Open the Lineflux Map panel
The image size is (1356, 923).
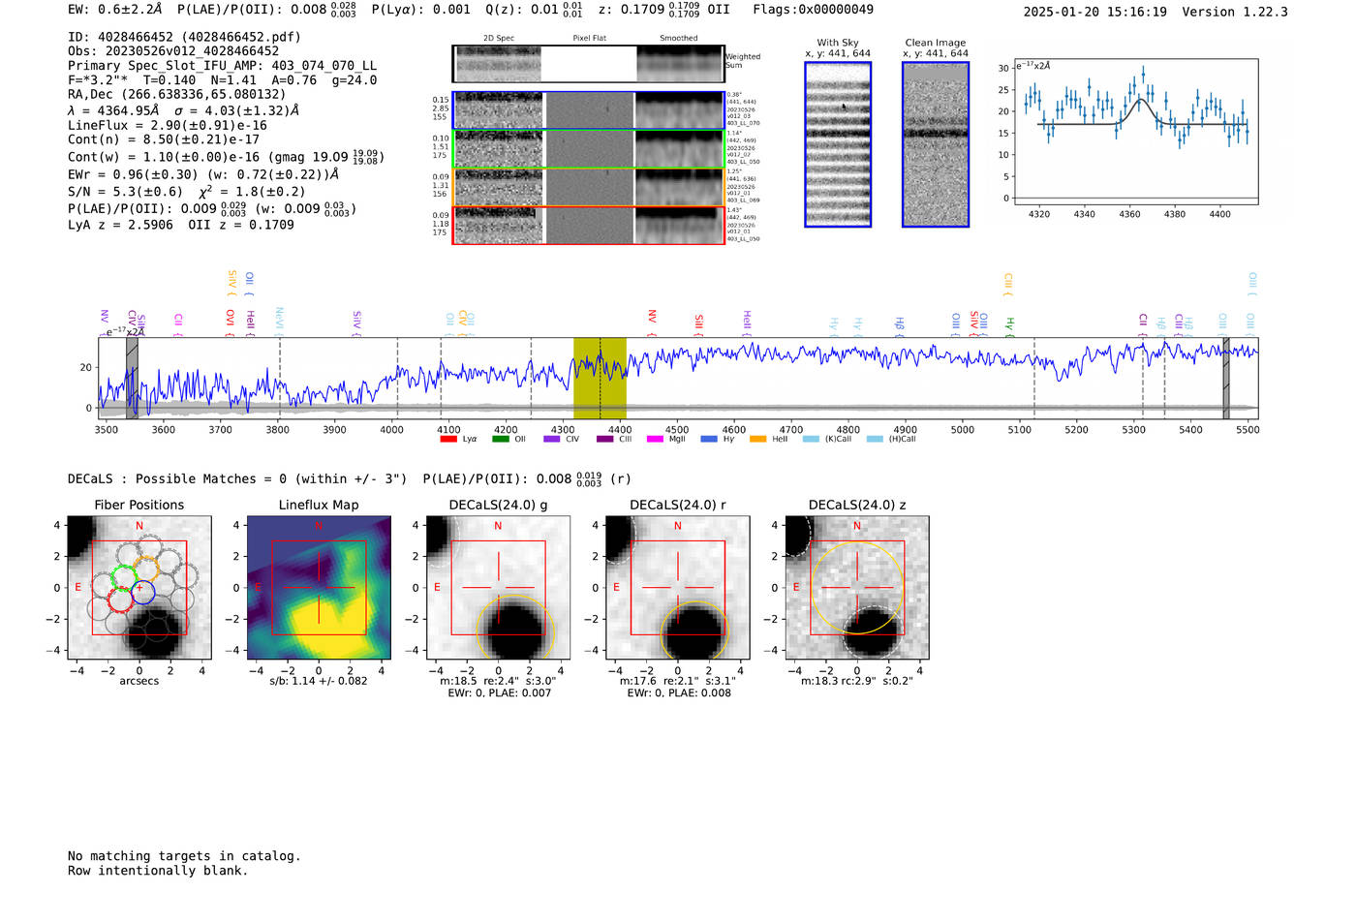319,588
